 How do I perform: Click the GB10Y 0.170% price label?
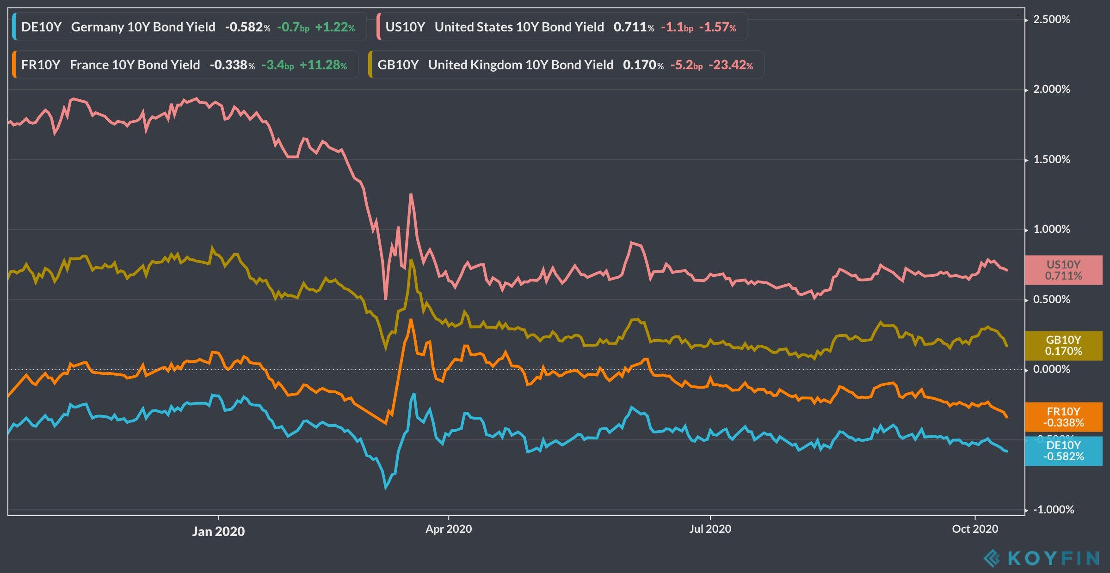pos(1063,346)
